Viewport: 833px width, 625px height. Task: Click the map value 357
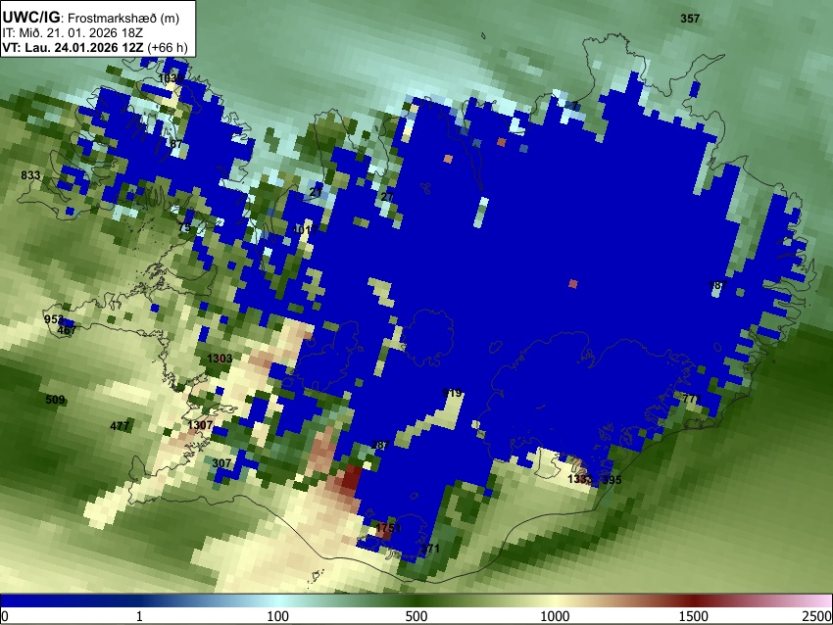(690, 19)
